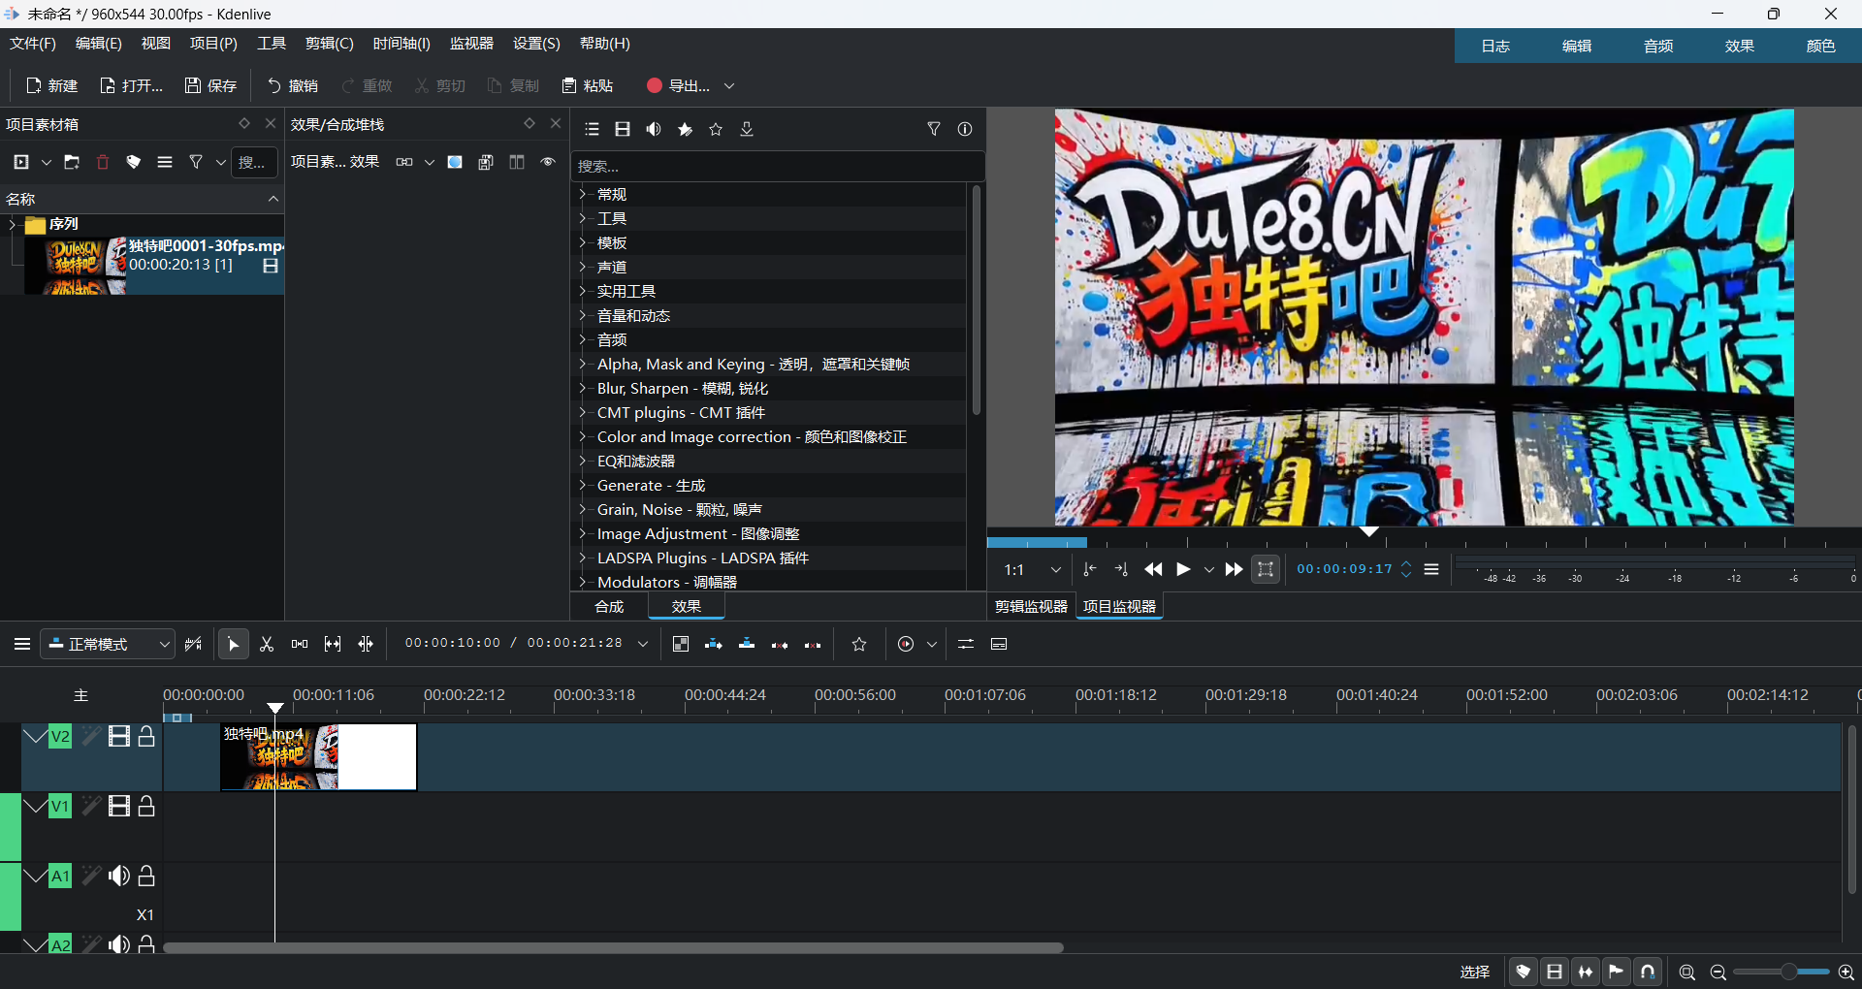Open the 设置(S) menu
This screenshot has height=989, width=1862.
(x=536, y=44)
